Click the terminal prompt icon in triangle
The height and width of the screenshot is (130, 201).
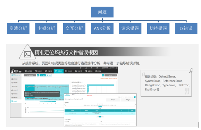point(27,54)
